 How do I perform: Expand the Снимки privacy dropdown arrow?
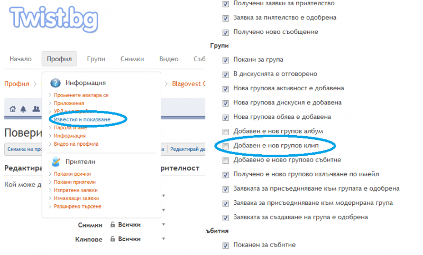163,225
